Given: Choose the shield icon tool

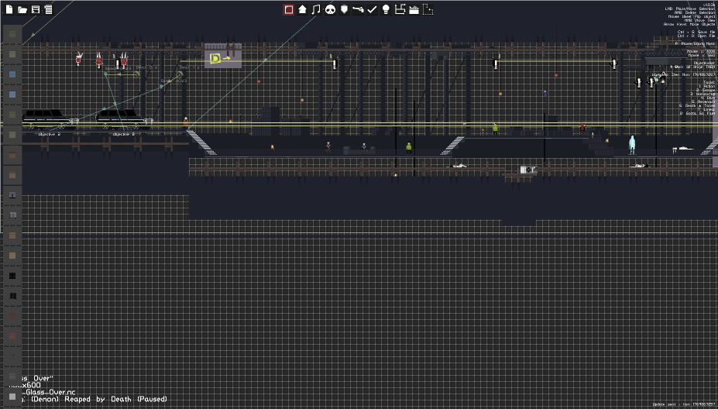Looking at the screenshot, I should [344, 9].
